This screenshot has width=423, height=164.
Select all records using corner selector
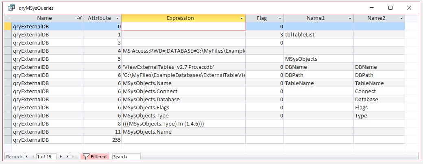[x=8, y=18]
